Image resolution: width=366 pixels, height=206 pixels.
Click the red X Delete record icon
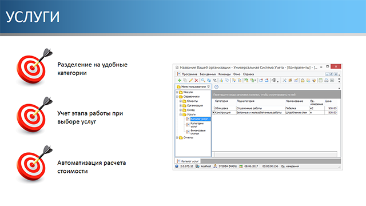[196, 80]
